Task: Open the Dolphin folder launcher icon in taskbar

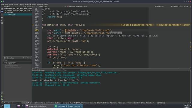Action: [19, 106]
